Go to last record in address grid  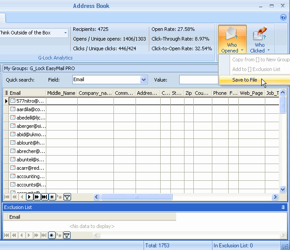point(45,197)
